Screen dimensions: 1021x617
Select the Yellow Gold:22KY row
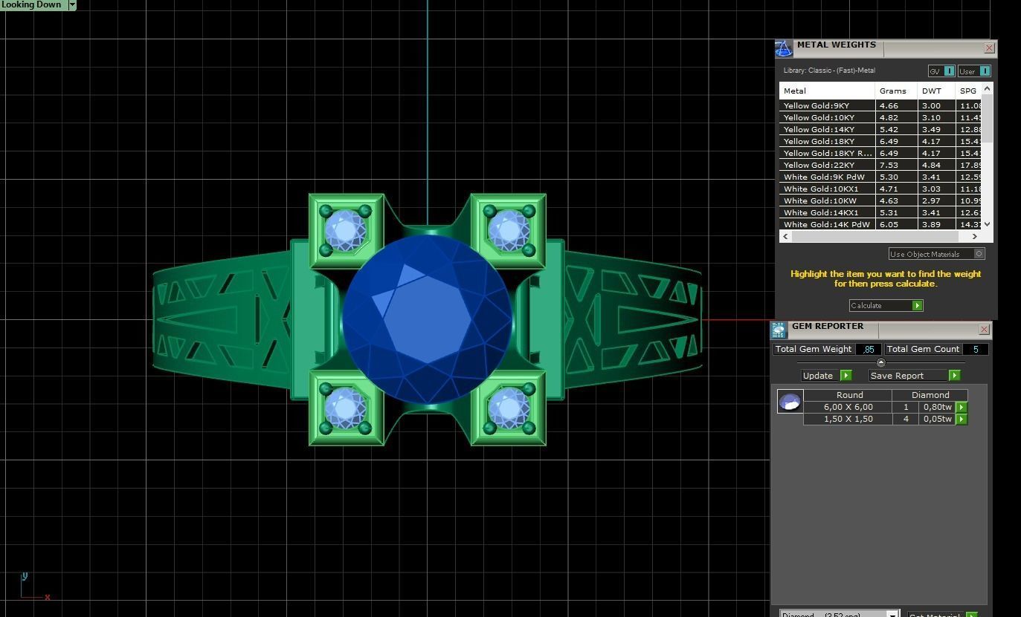tap(880, 165)
